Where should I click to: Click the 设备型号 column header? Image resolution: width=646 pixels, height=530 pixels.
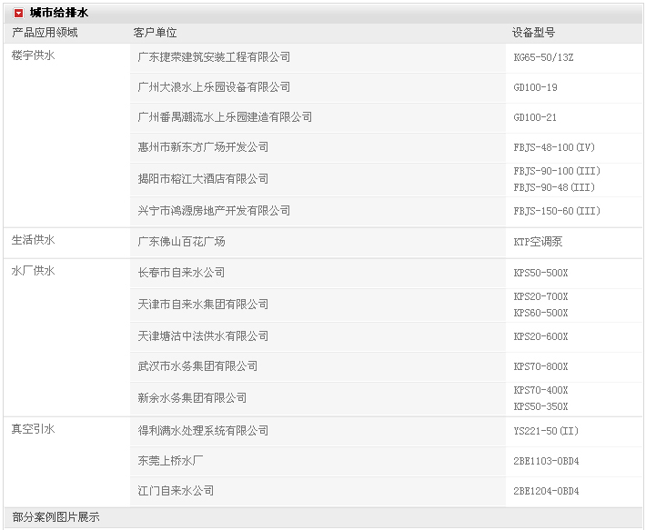click(533, 33)
